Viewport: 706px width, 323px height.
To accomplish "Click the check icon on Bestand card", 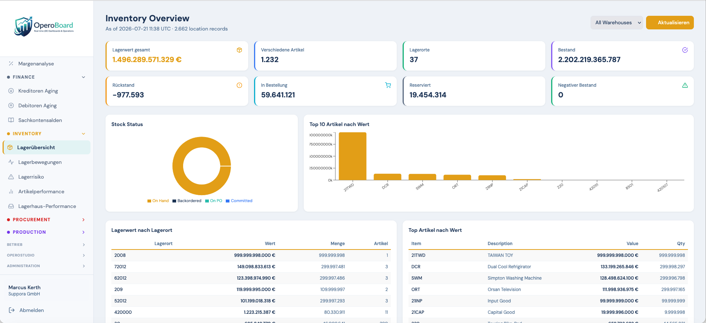I will click(685, 50).
